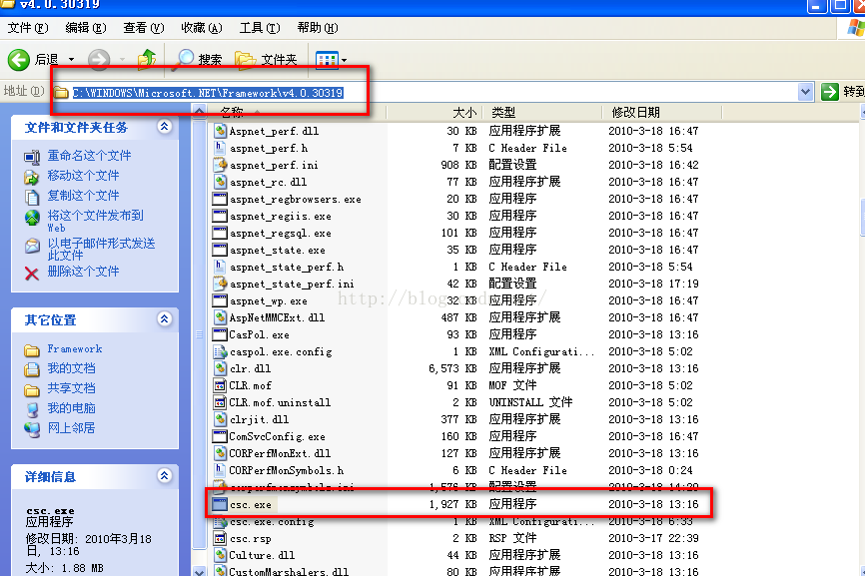Select aspnet_perf.h file icon
Viewport: 865px width, 576px height.
220,148
